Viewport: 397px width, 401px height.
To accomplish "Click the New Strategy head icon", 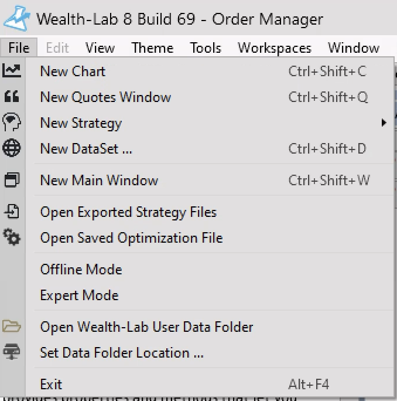I will (x=12, y=123).
